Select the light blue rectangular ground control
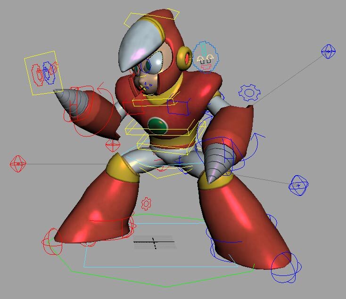 161,245
